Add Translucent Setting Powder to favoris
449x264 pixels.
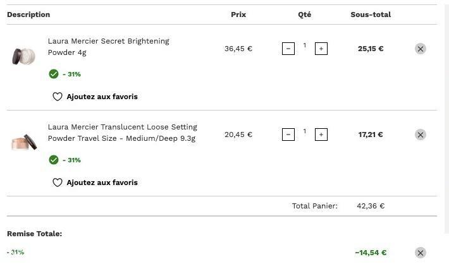point(102,183)
